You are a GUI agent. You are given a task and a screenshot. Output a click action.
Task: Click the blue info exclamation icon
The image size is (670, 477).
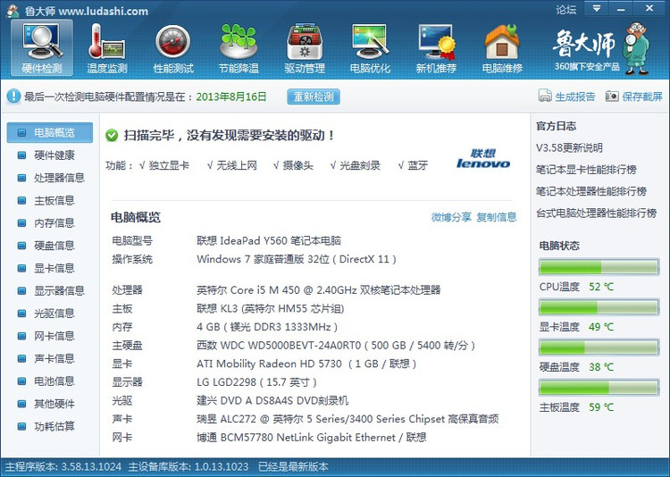13,96
